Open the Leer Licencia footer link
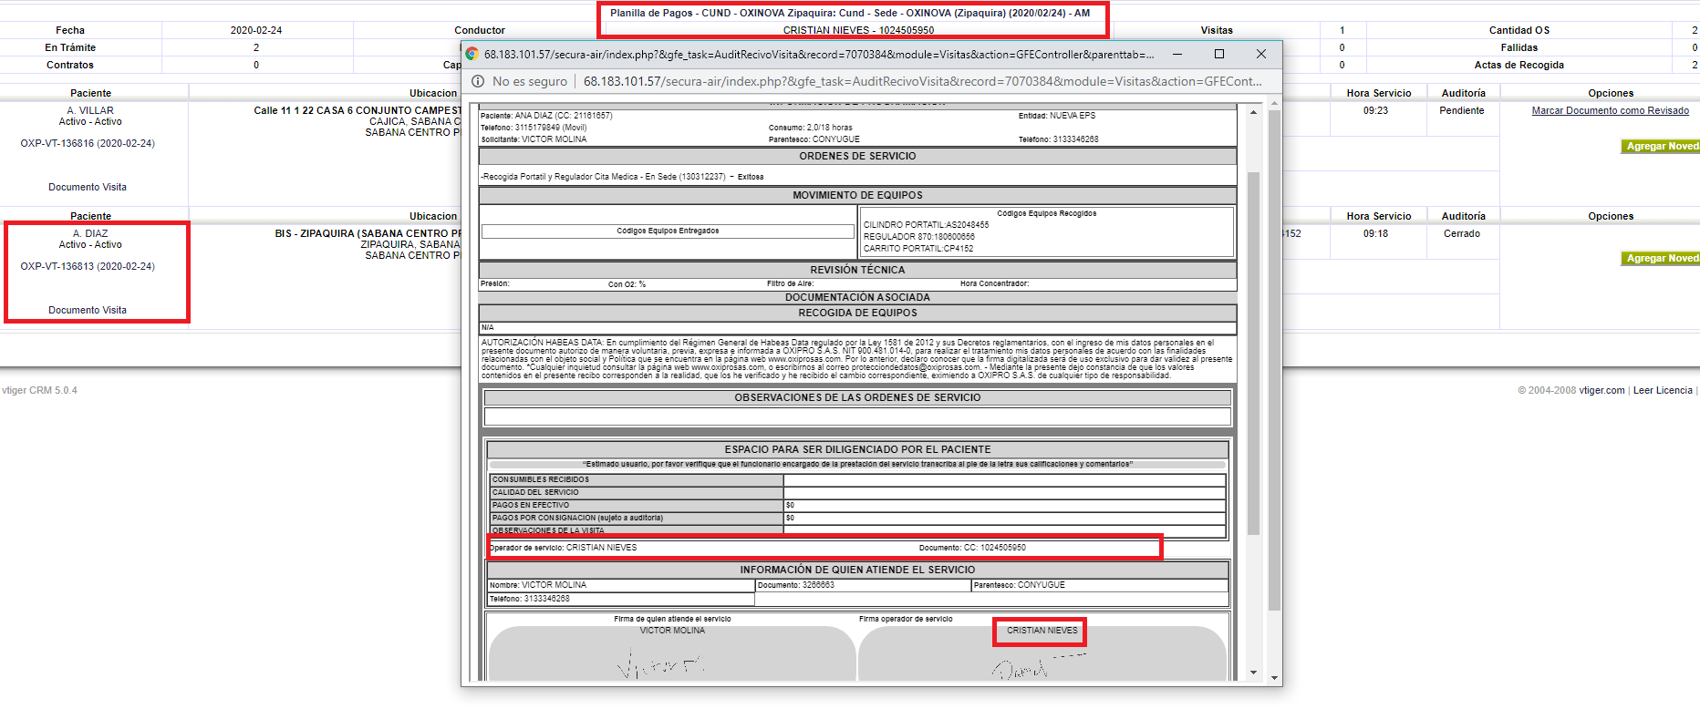 tap(1662, 390)
